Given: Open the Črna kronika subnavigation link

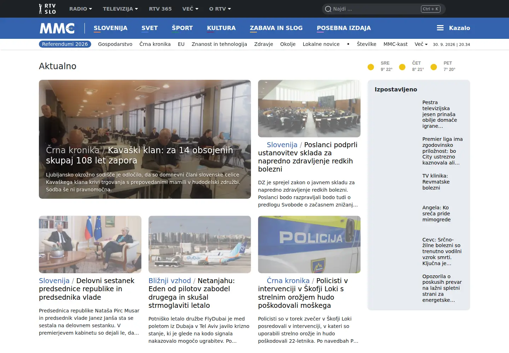Looking at the screenshot, I should click(x=155, y=44).
